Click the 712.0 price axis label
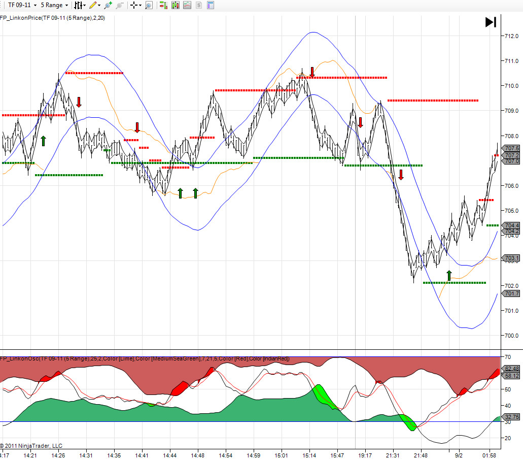 (x=512, y=36)
